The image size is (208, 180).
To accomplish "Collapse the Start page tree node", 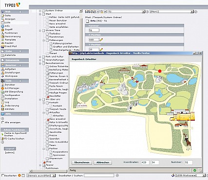I will click(40, 14).
